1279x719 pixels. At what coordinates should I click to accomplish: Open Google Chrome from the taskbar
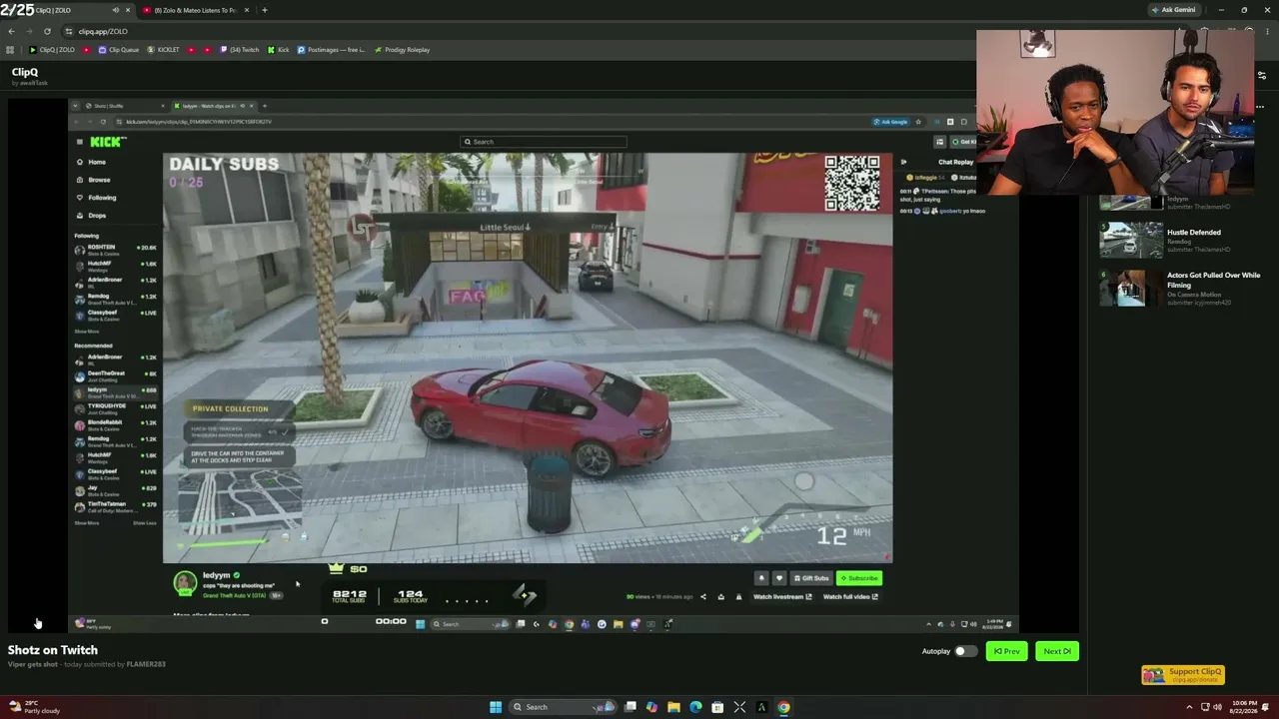click(783, 707)
